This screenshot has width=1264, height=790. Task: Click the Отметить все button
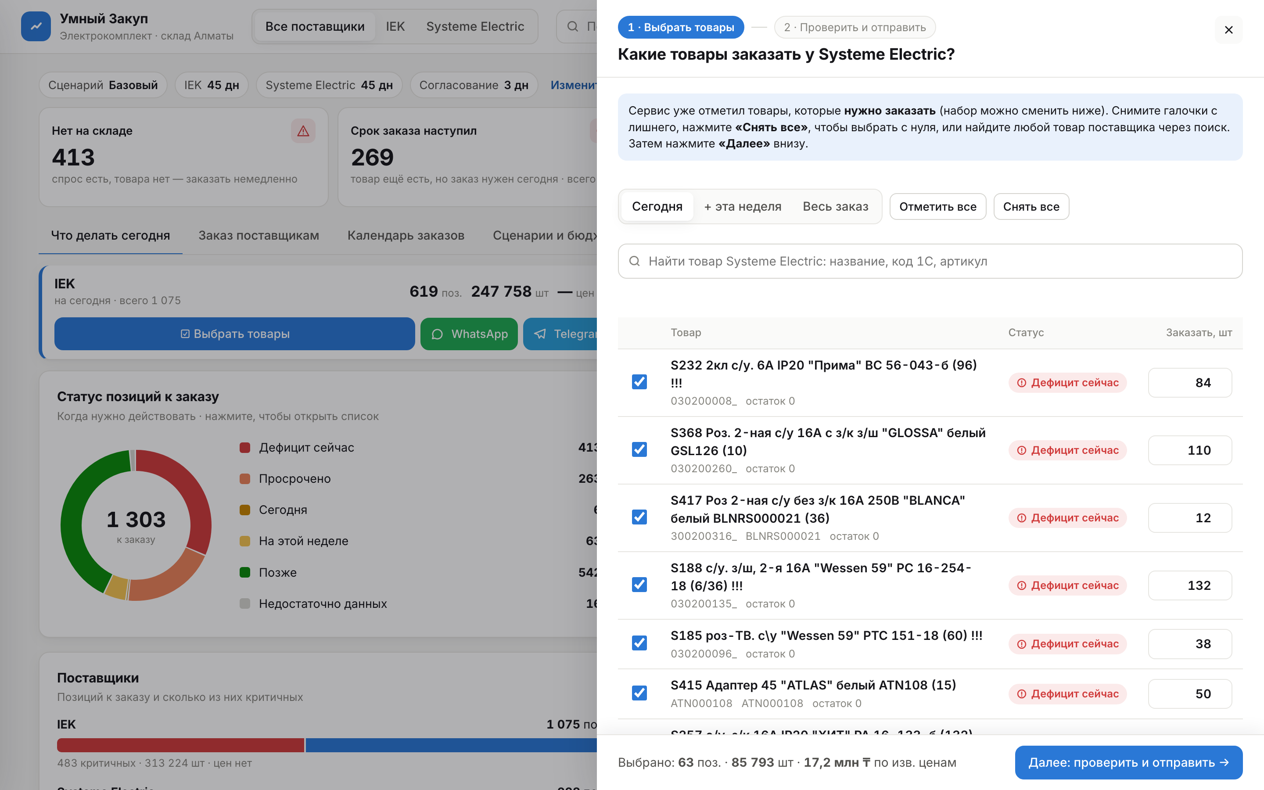(937, 206)
